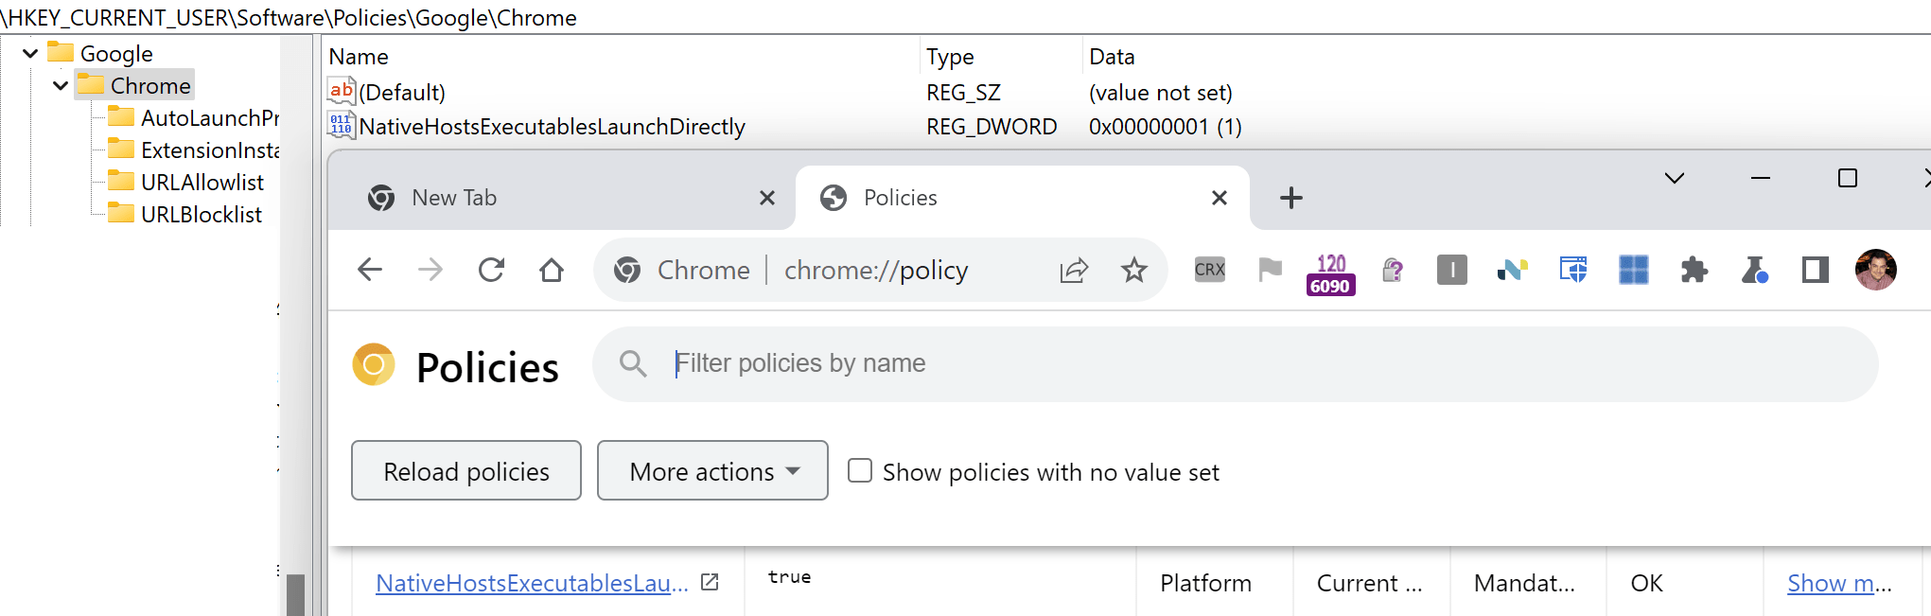Open the NativeHostsExecutablesLau... policy link
Image resolution: width=1931 pixels, height=616 pixels.
pyautogui.click(x=532, y=583)
